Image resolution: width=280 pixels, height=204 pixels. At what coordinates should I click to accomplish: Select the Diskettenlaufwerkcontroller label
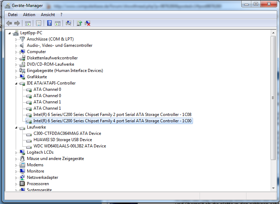(52, 58)
